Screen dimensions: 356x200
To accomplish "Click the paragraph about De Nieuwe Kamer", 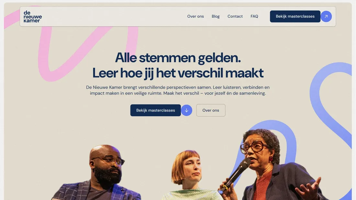I will point(178,90).
